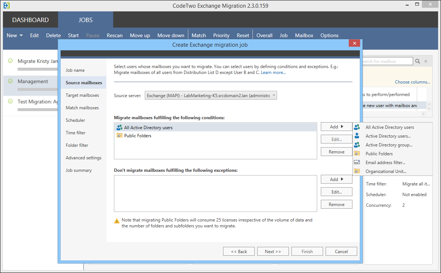Click Remove button for exceptions list

(x=337, y=204)
